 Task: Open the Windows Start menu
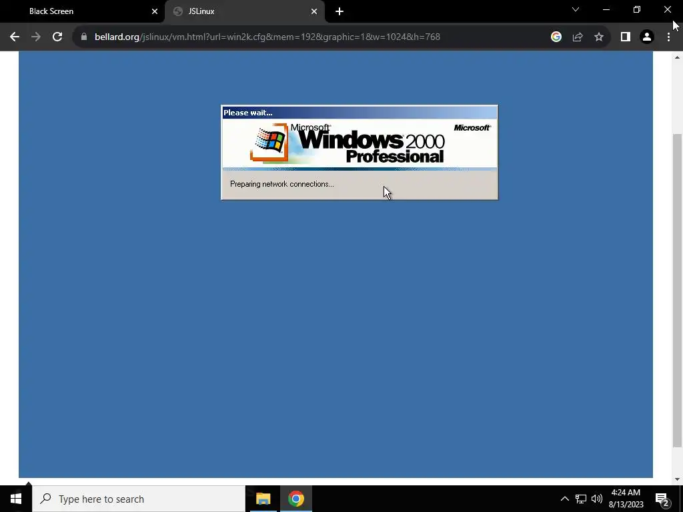[16, 499]
